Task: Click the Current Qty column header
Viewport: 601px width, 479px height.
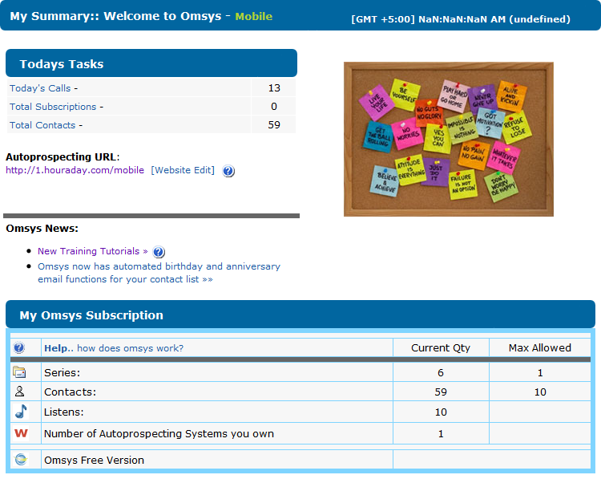Action: pyautogui.click(x=441, y=347)
